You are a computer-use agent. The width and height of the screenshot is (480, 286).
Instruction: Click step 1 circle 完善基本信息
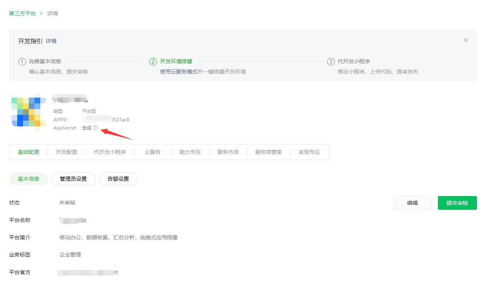click(22, 61)
